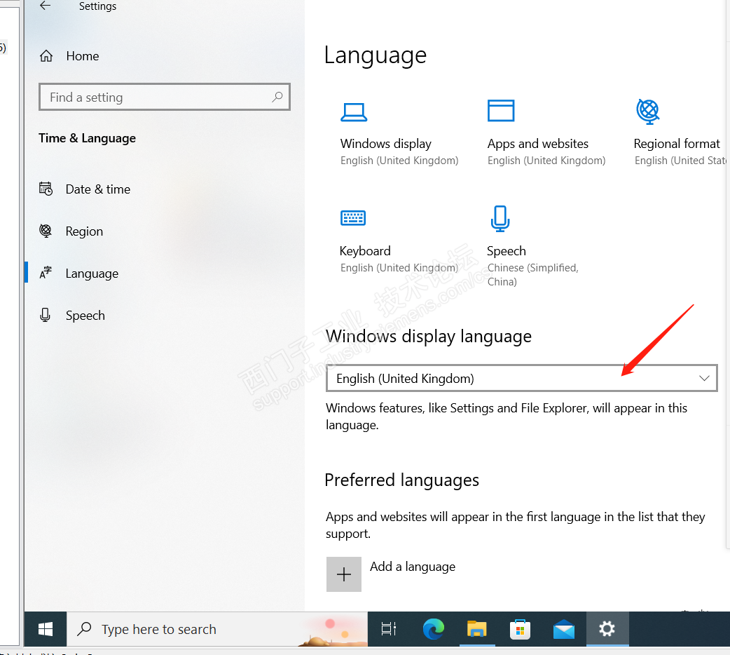
Task: Click the Apps and websites window icon
Action: coord(501,111)
